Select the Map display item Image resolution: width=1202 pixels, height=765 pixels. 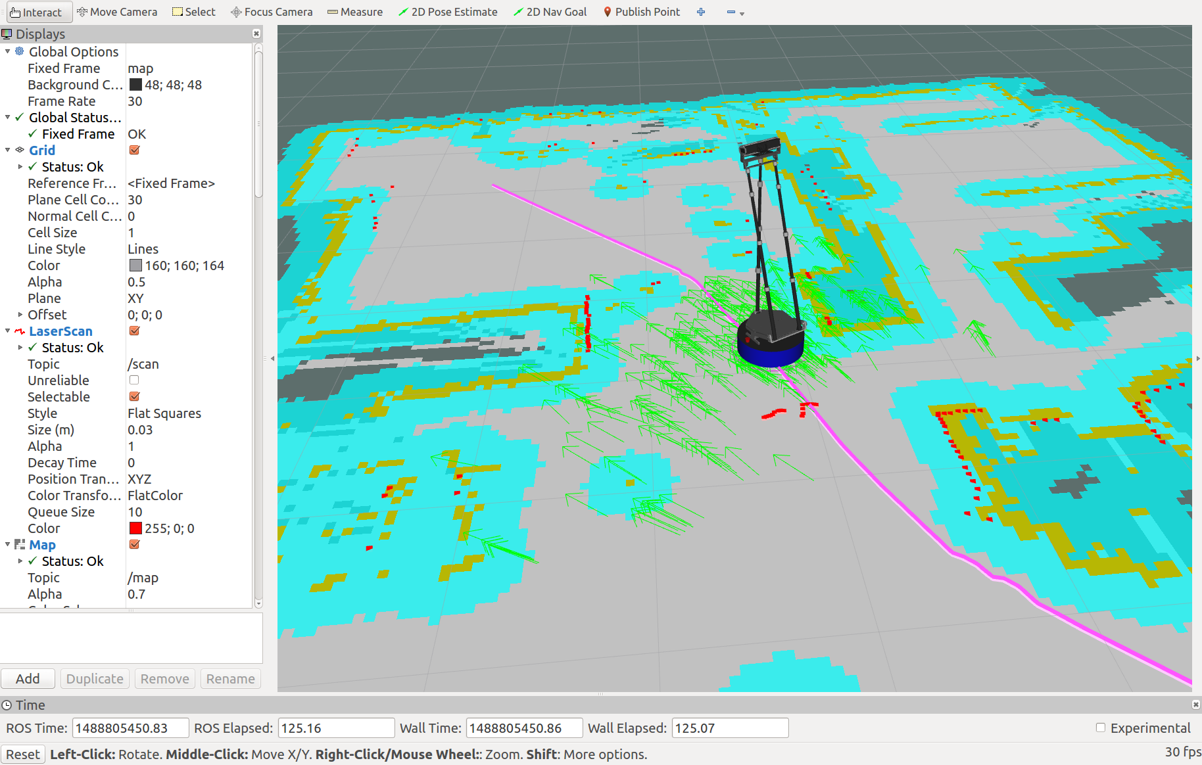(42, 545)
